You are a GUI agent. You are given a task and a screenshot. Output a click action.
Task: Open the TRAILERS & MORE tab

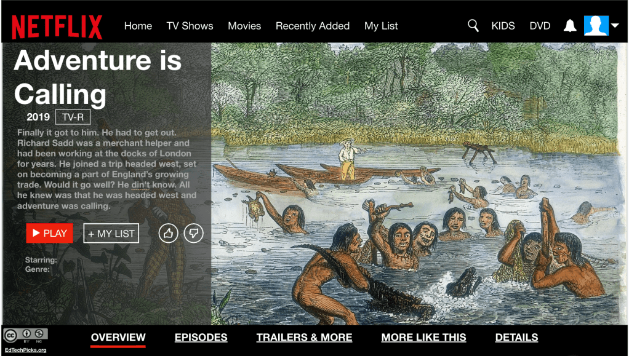[305, 338]
